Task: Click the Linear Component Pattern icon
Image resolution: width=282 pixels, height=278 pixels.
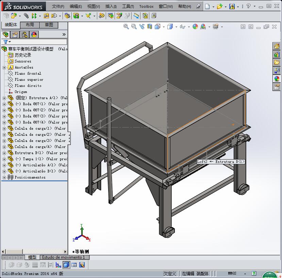Action: 34,16
